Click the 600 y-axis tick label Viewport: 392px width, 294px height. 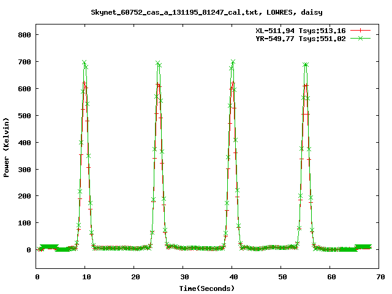pos(24,89)
